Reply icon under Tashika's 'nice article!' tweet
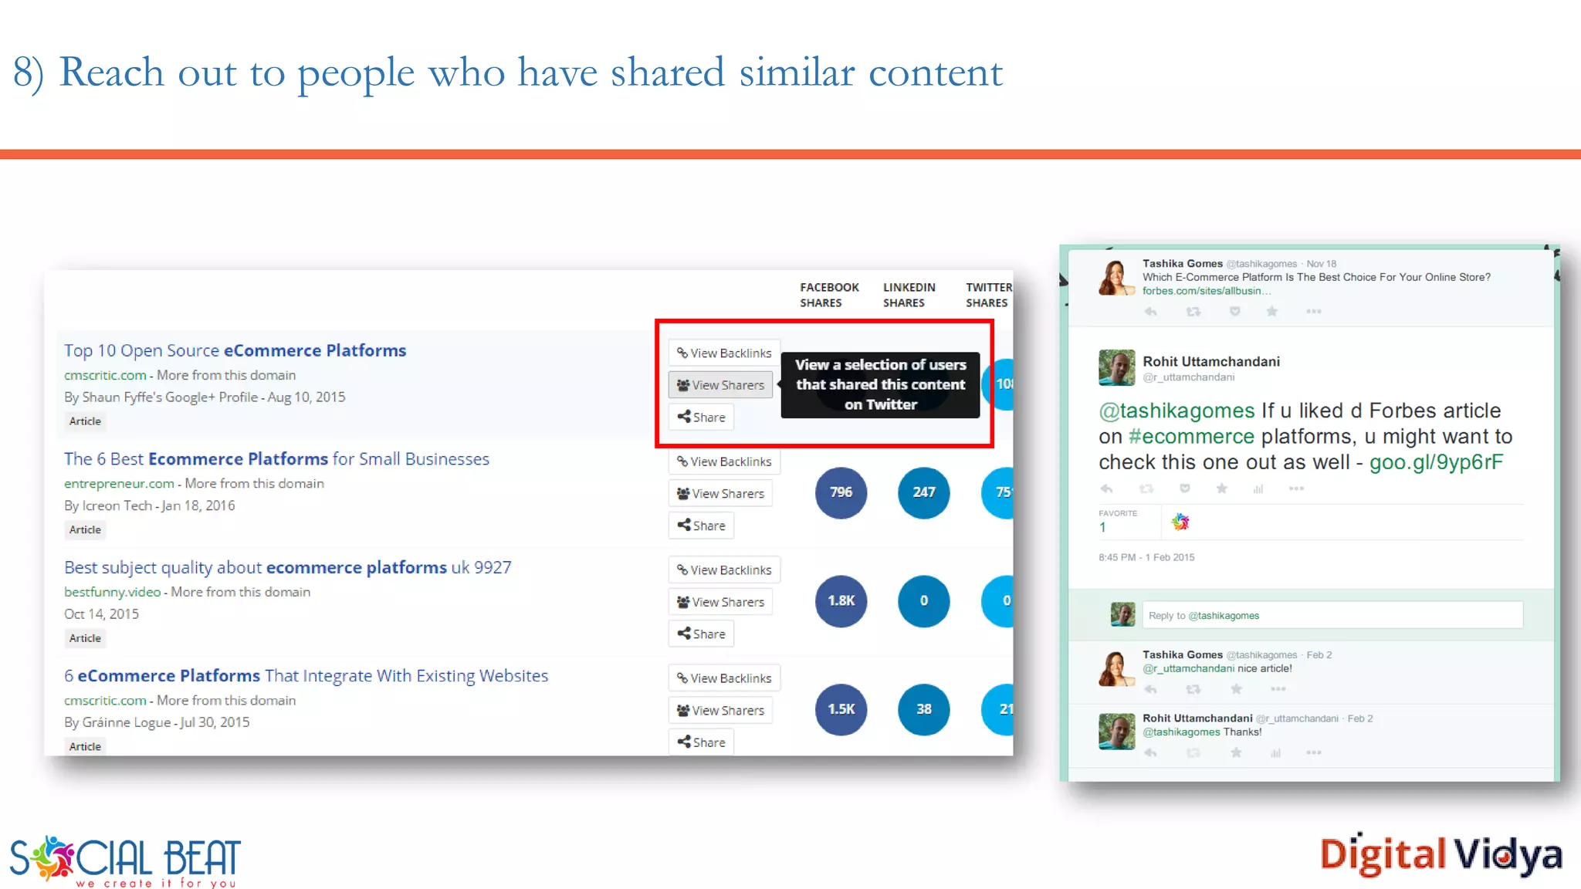 click(x=1150, y=689)
